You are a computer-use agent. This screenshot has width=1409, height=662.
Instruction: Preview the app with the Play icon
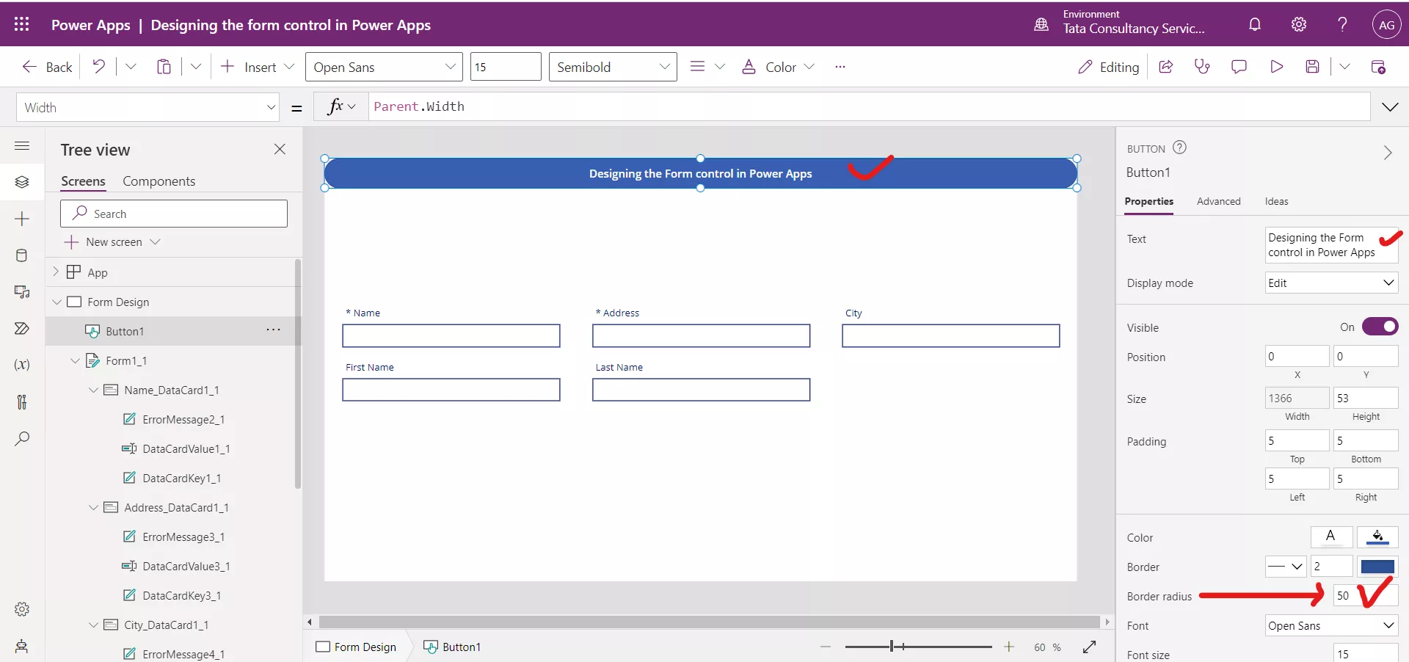(1276, 66)
